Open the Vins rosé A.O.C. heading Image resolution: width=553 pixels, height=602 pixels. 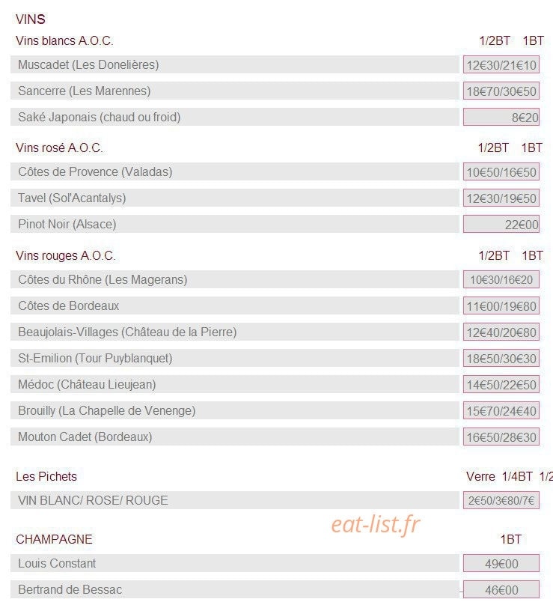coord(59,148)
